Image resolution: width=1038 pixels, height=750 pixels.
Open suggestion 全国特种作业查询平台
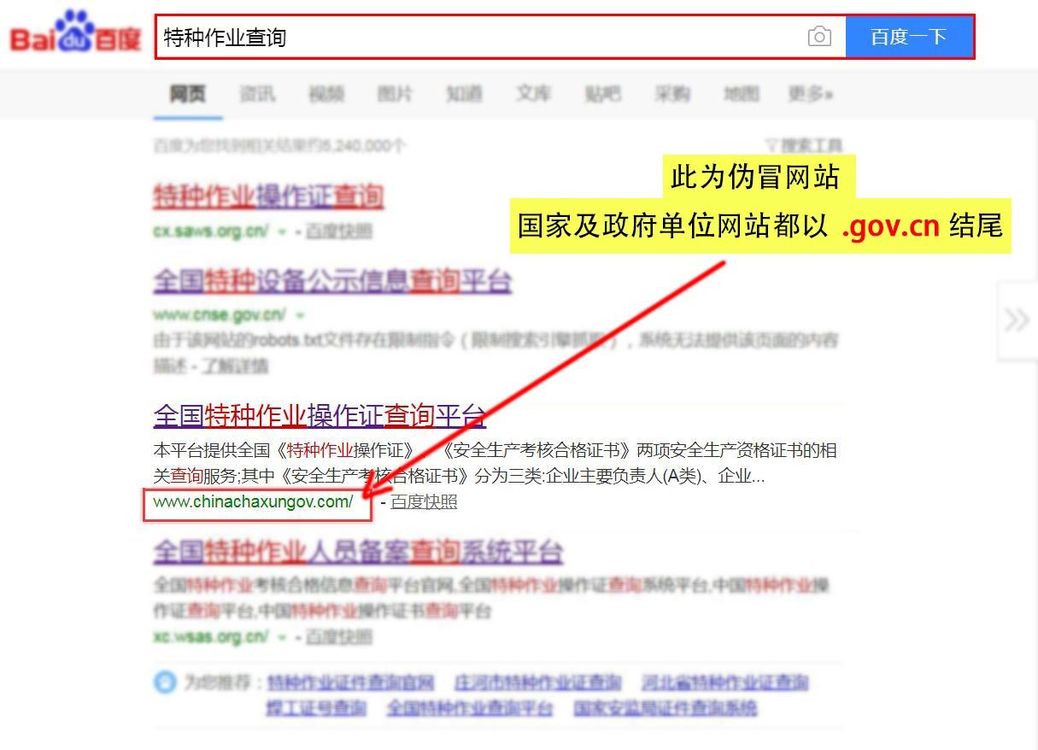coord(470,708)
